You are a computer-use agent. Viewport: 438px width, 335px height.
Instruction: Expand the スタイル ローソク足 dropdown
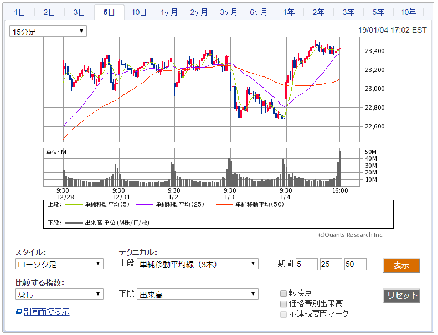[x=59, y=264]
